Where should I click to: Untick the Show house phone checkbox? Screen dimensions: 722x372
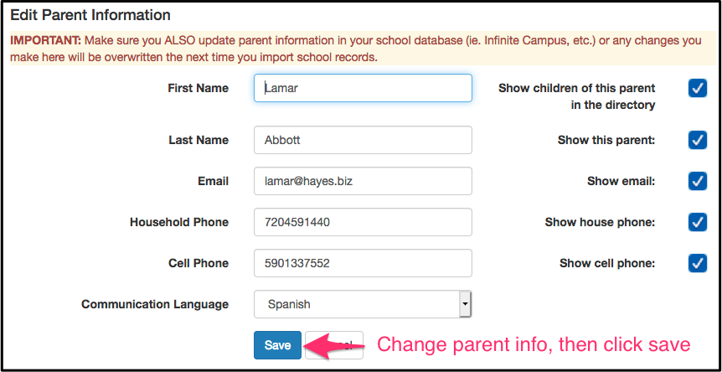coord(698,222)
